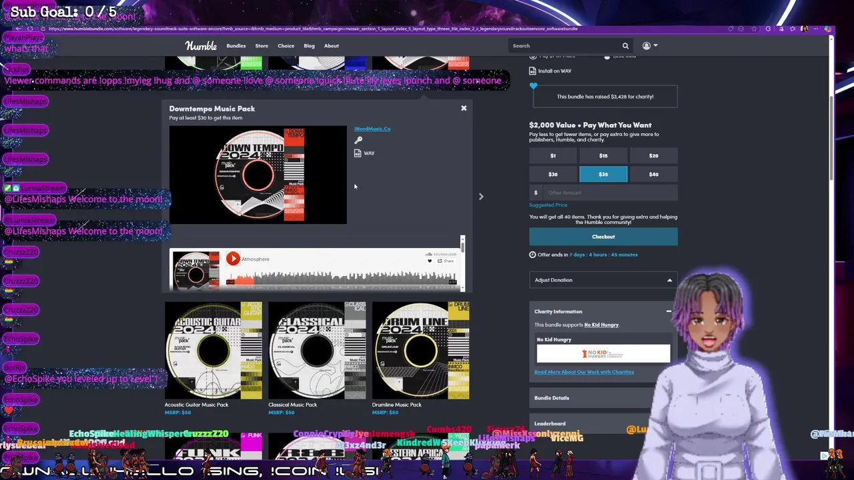The image size is (854, 480).
Task: Click the Drumline Music Pack title
Action: point(396,405)
